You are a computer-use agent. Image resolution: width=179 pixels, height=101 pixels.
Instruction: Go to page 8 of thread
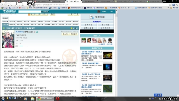pyautogui.click(x=47, y=14)
